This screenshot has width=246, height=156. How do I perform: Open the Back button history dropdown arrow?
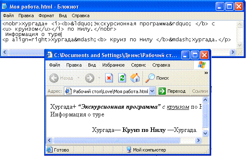(79, 78)
